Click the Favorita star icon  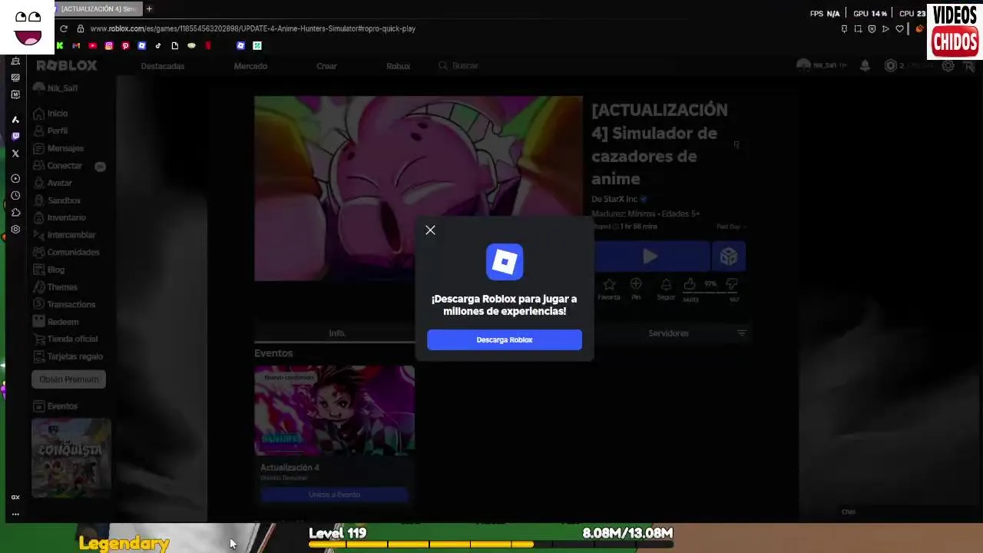tap(609, 284)
